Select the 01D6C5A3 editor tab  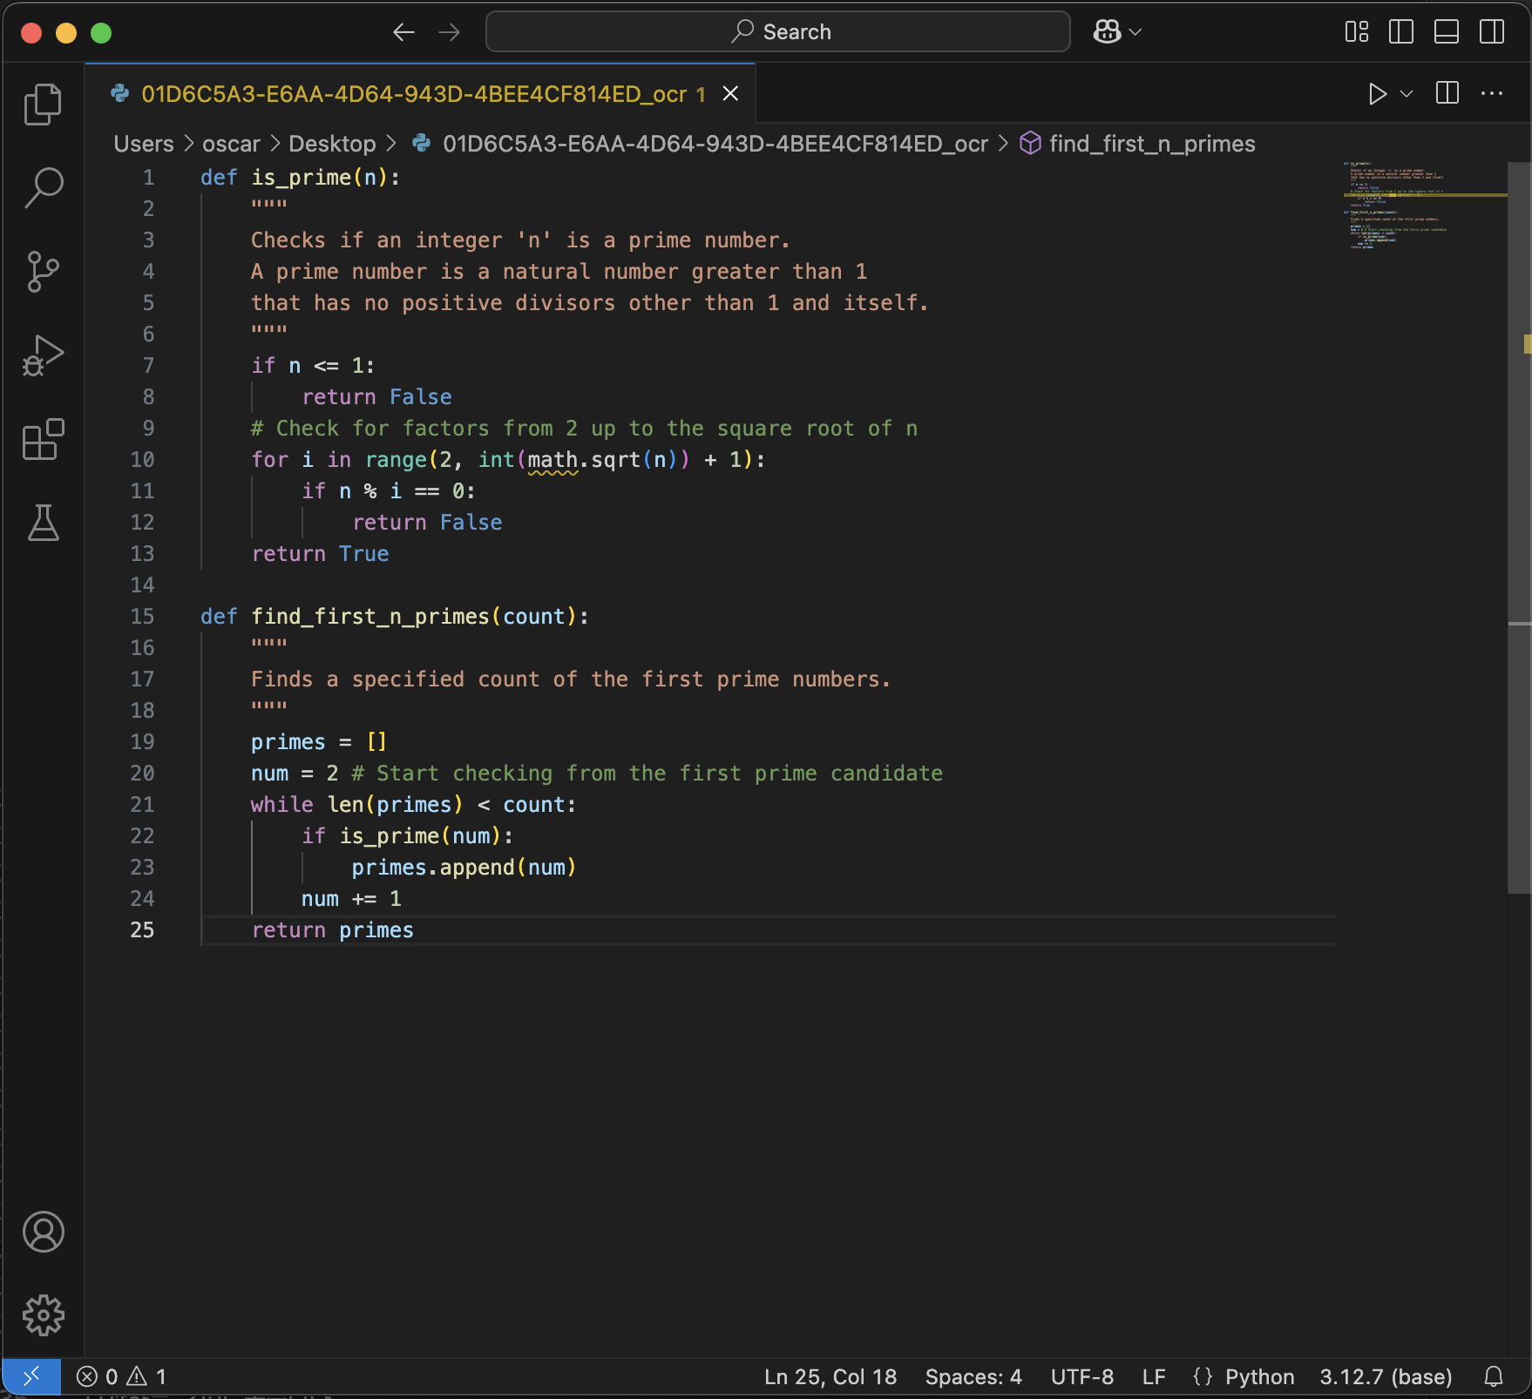click(x=410, y=93)
